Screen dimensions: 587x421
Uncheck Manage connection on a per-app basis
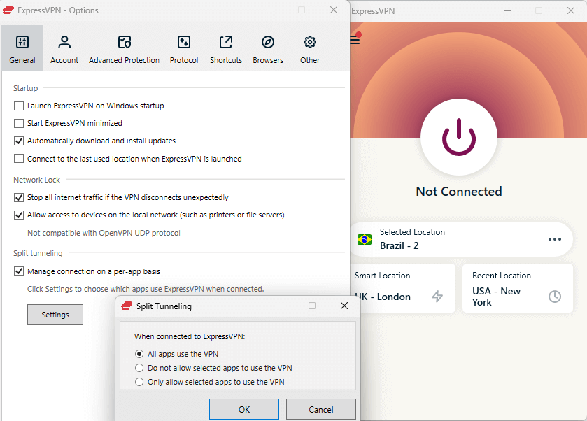tap(19, 271)
